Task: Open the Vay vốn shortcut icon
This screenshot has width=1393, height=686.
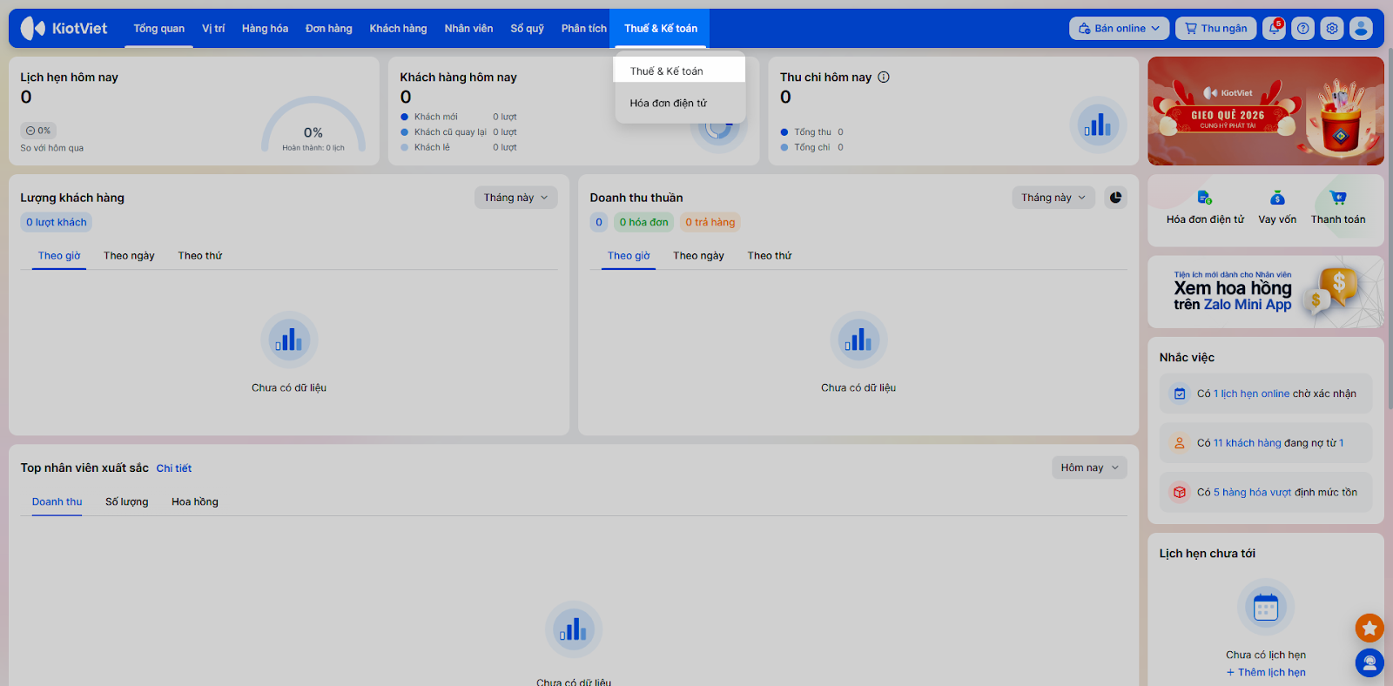Action: coord(1277,198)
